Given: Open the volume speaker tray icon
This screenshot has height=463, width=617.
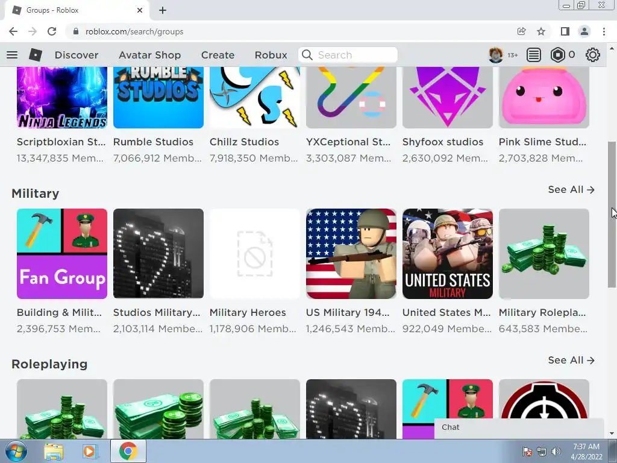Looking at the screenshot, I should pos(556,452).
